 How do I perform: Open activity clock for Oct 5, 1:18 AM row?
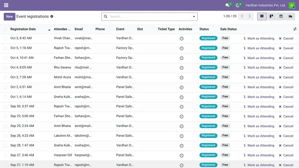pos(182,48)
